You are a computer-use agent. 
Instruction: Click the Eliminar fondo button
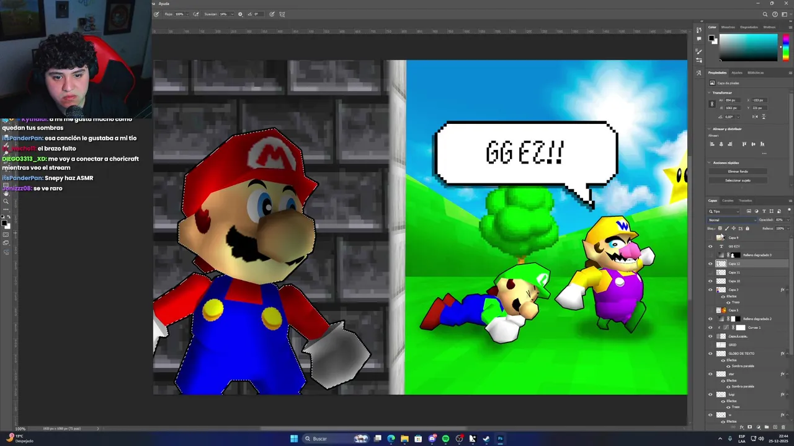(738, 171)
